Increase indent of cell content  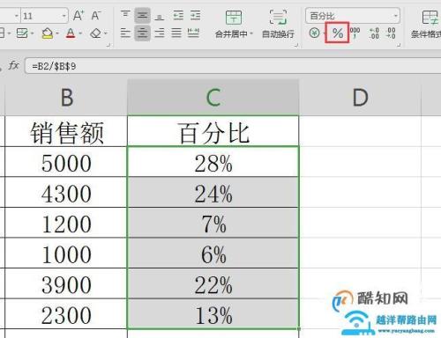(195, 15)
